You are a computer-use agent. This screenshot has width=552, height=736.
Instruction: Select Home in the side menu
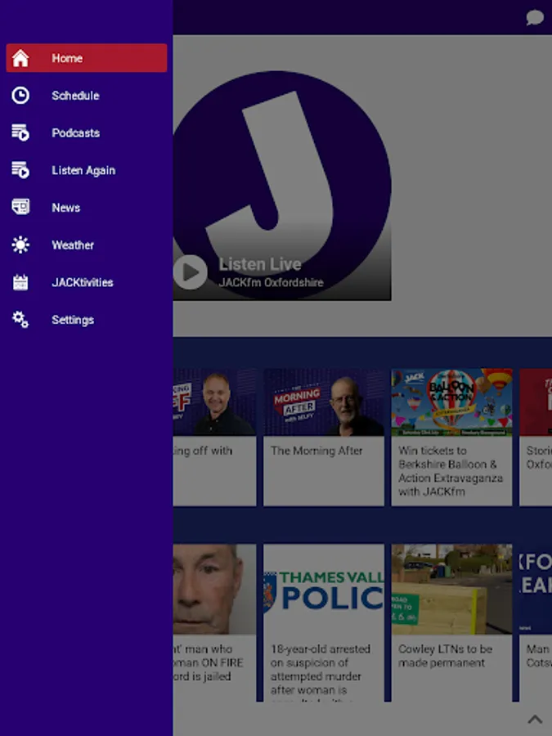click(87, 58)
